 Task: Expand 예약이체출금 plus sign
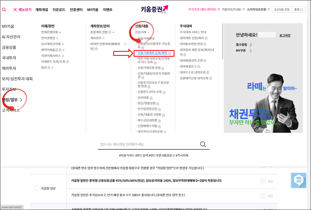pyautogui.click(x=64, y=50)
